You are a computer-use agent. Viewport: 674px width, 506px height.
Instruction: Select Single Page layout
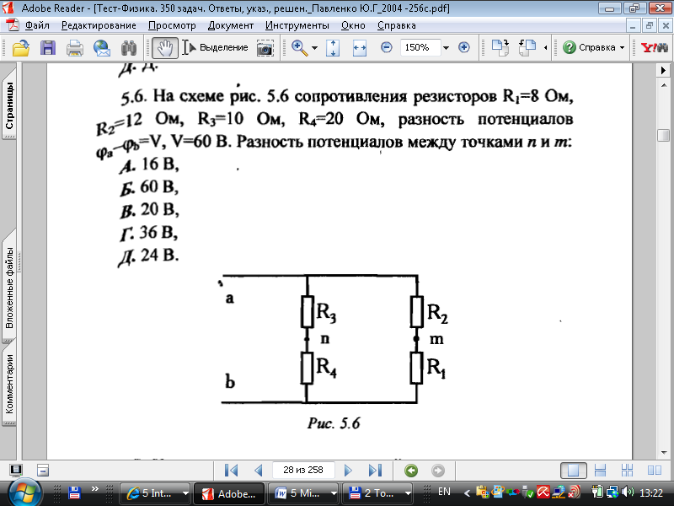[x=574, y=471]
